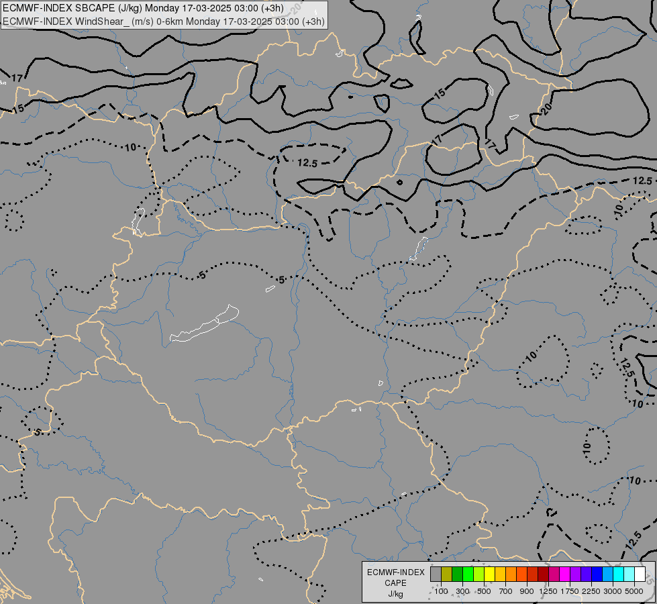Click the legend tick value "100"
The height and width of the screenshot is (604, 657).
pos(441,591)
